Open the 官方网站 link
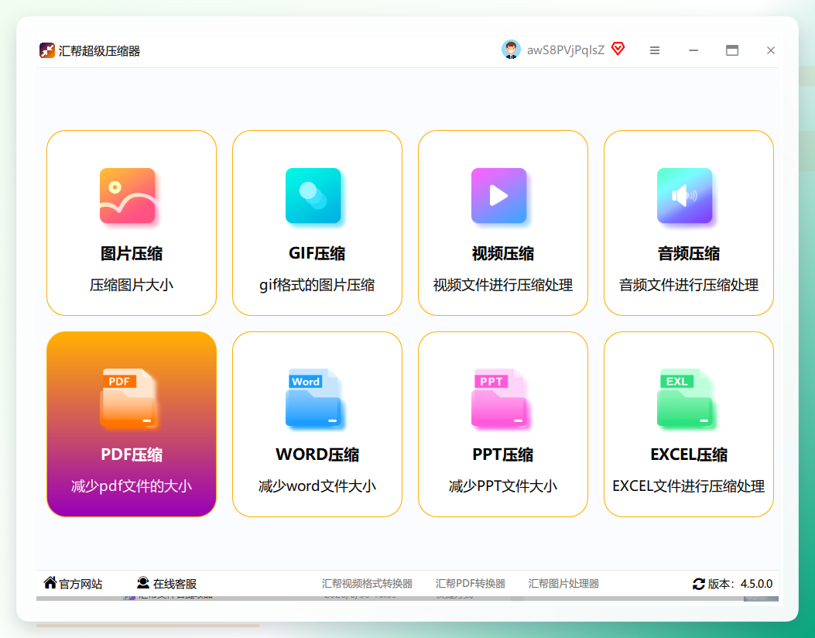 (80, 584)
